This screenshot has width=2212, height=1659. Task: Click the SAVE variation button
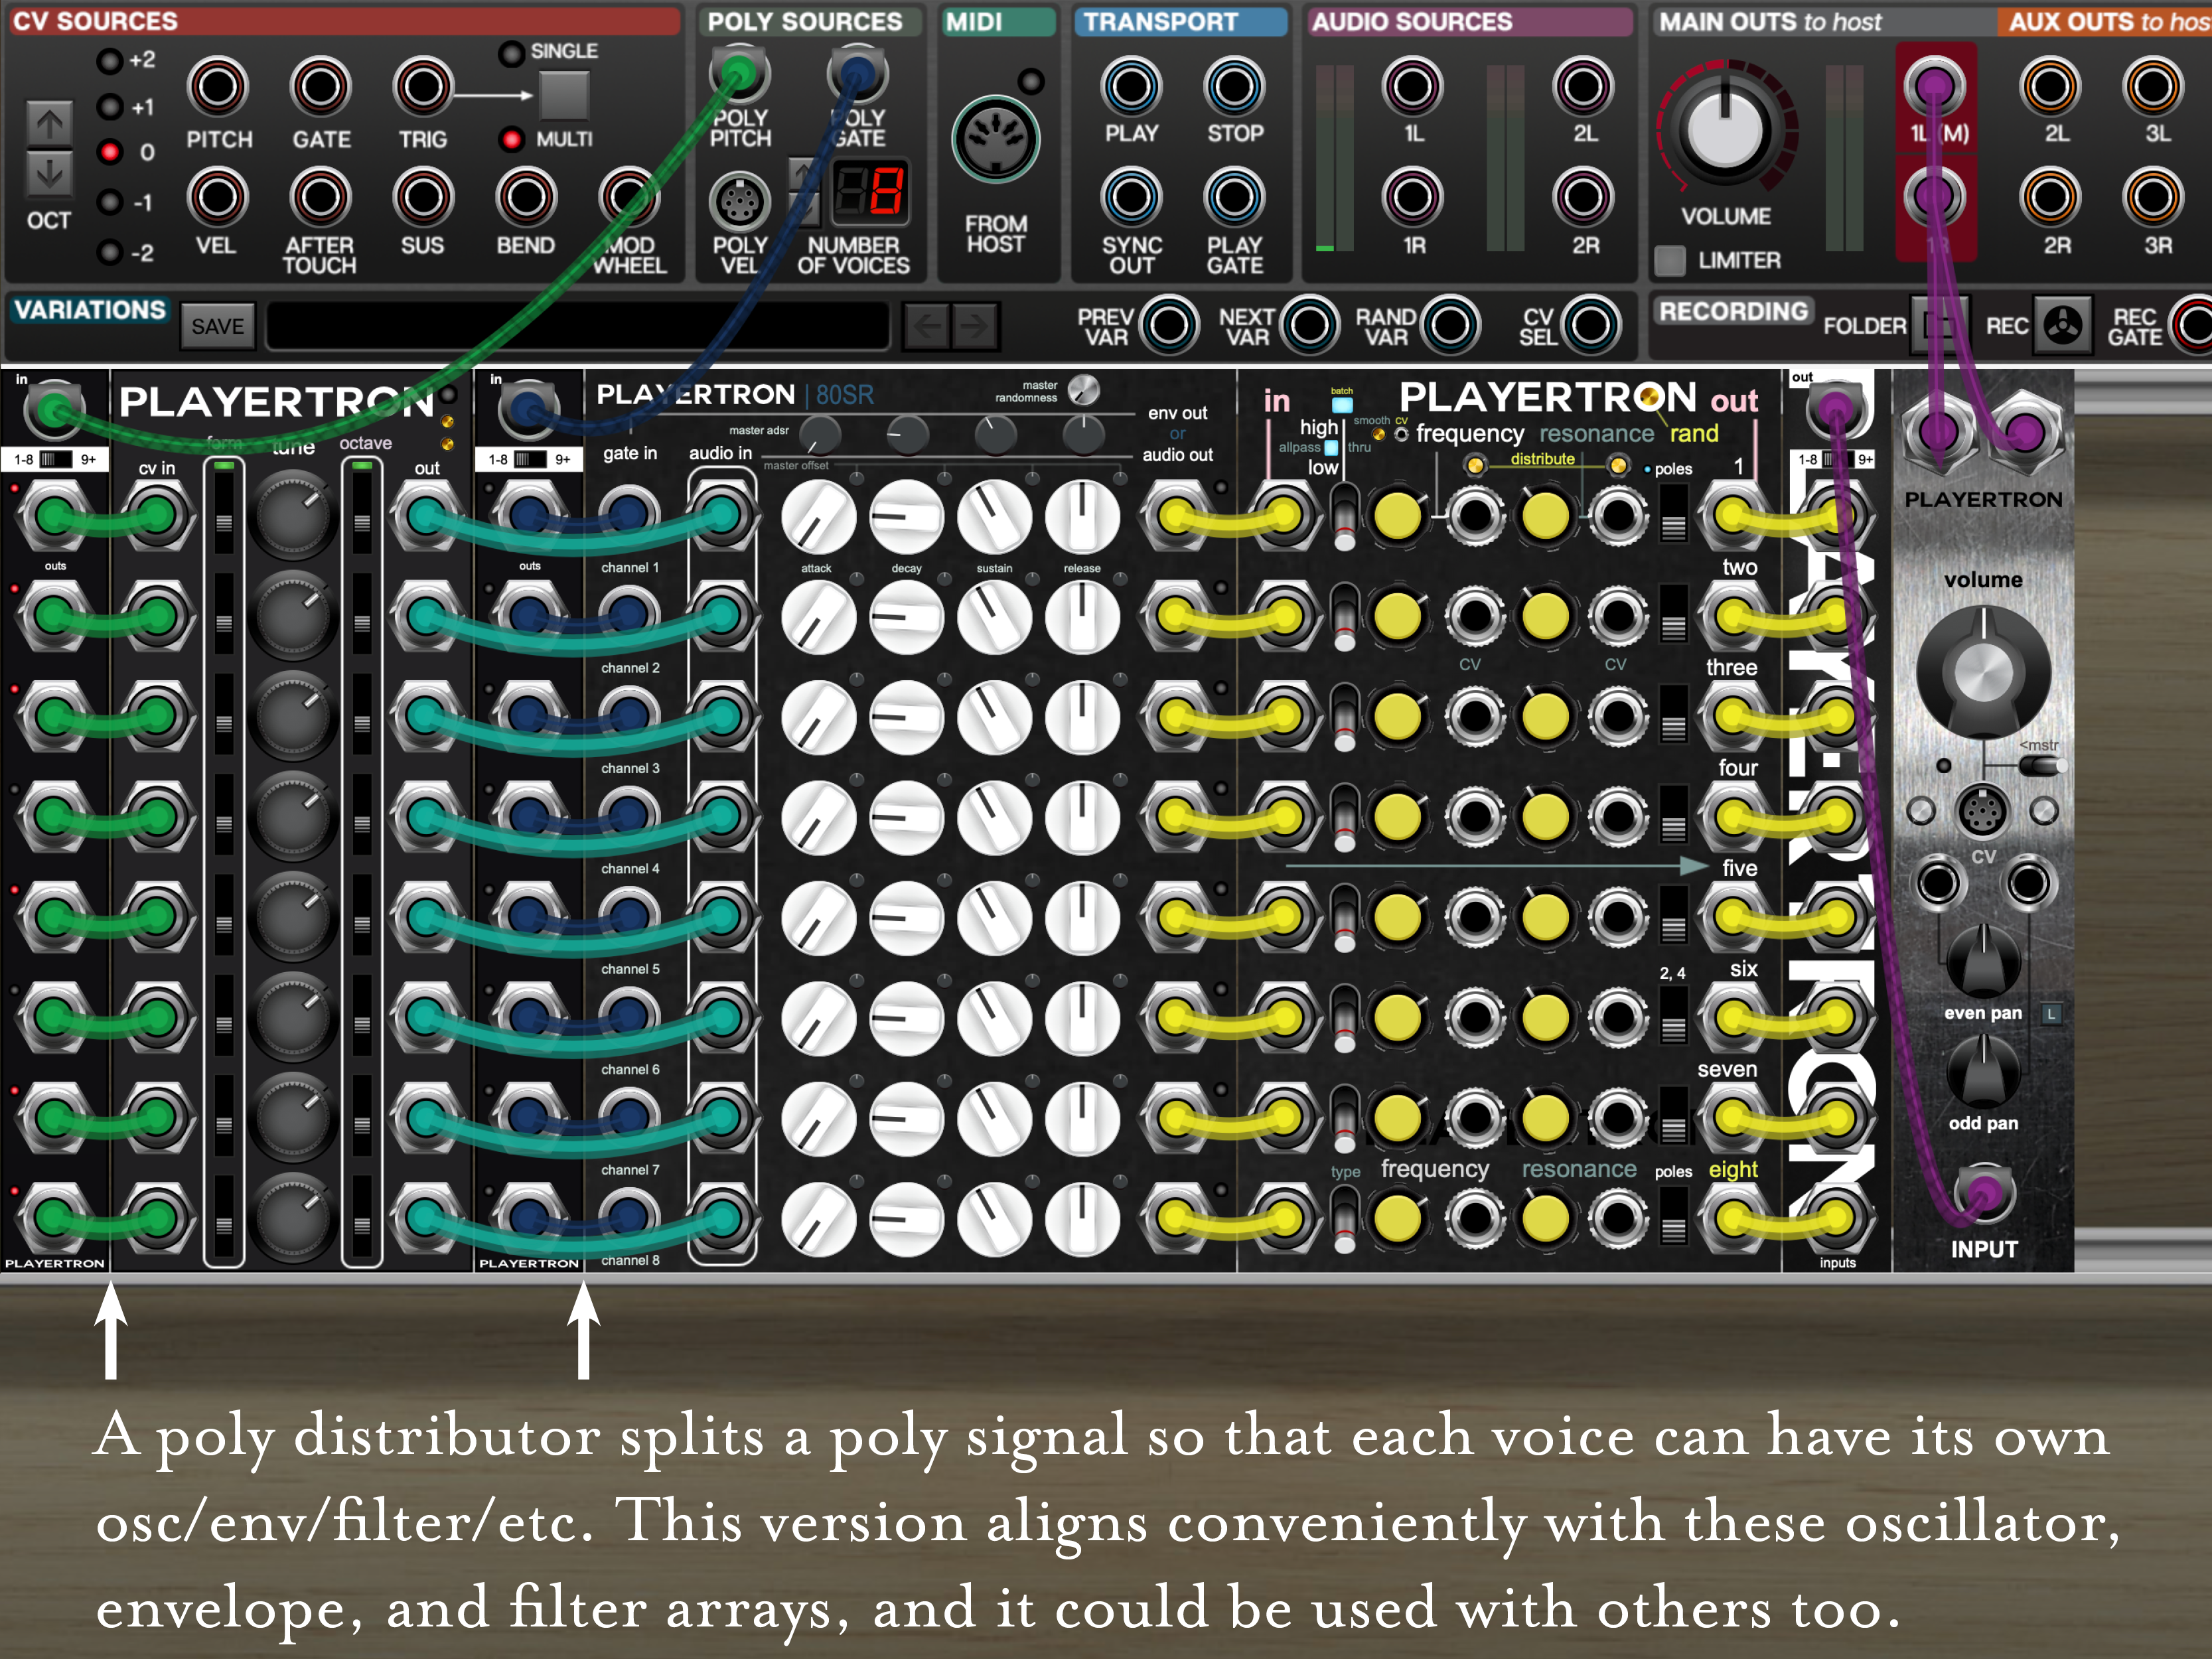(x=217, y=326)
